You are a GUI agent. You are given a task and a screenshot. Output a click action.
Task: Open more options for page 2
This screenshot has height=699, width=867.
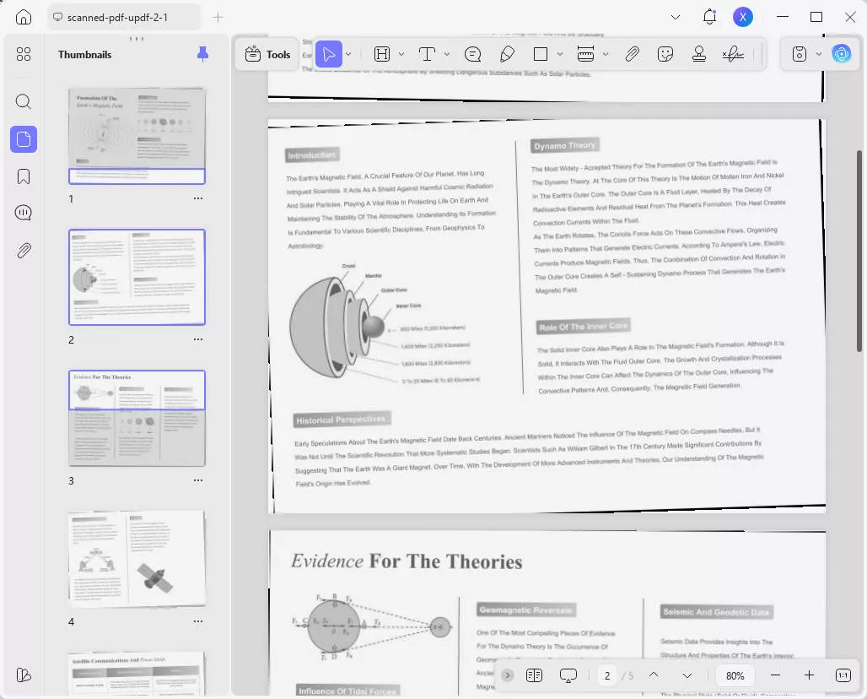pos(198,339)
